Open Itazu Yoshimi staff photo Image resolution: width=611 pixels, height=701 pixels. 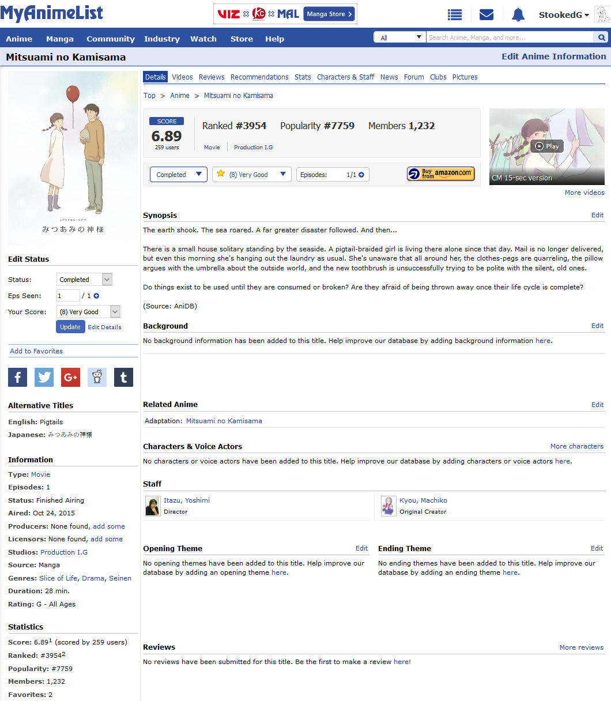point(153,506)
